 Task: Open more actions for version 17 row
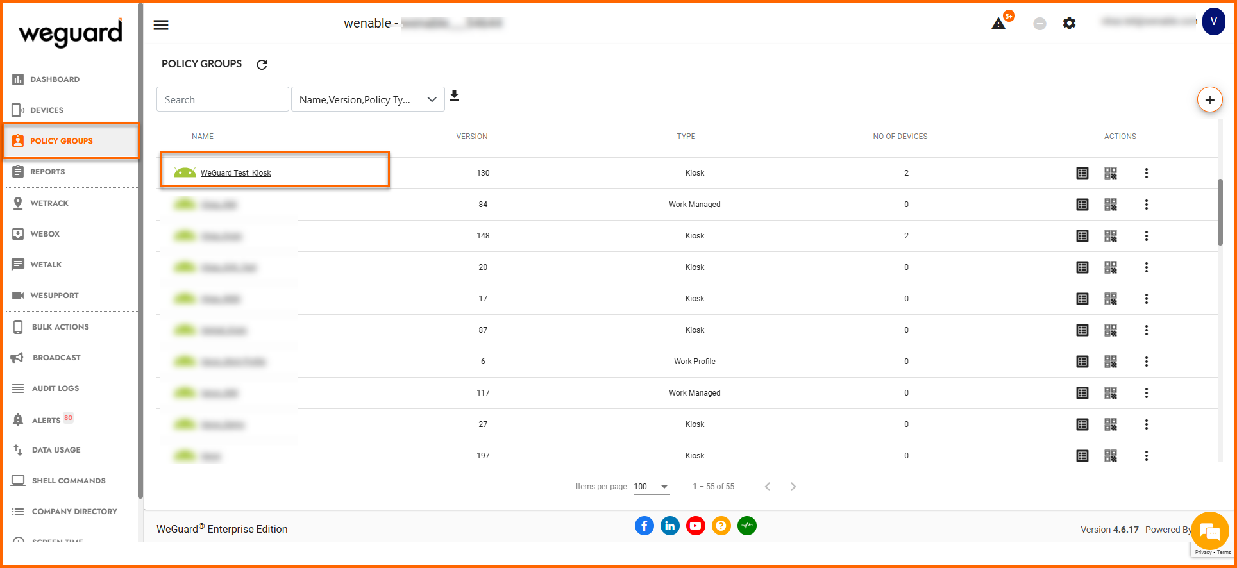[1147, 299]
